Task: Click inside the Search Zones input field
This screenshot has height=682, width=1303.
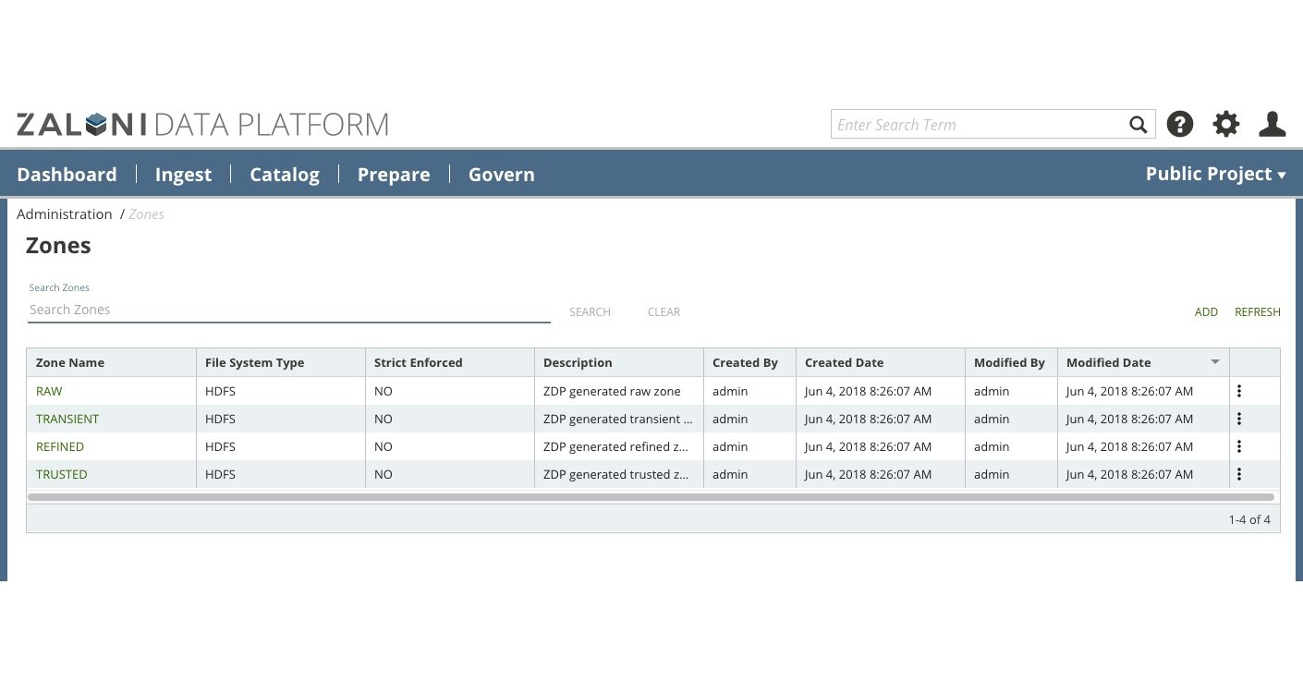Action: pyautogui.click(x=277, y=310)
